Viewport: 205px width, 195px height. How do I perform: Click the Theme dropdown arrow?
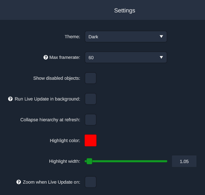(161, 37)
